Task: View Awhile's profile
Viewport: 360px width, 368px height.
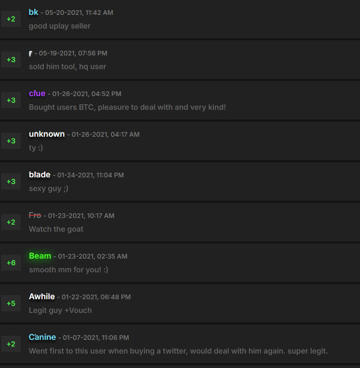Action: [x=42, y=297]
